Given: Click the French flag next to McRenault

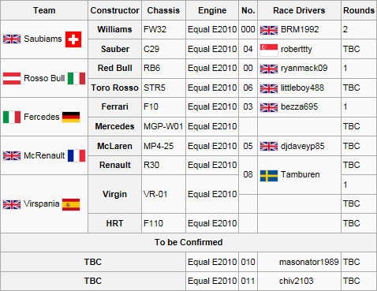Looking at the screenshot, I should tap(77, 155).
